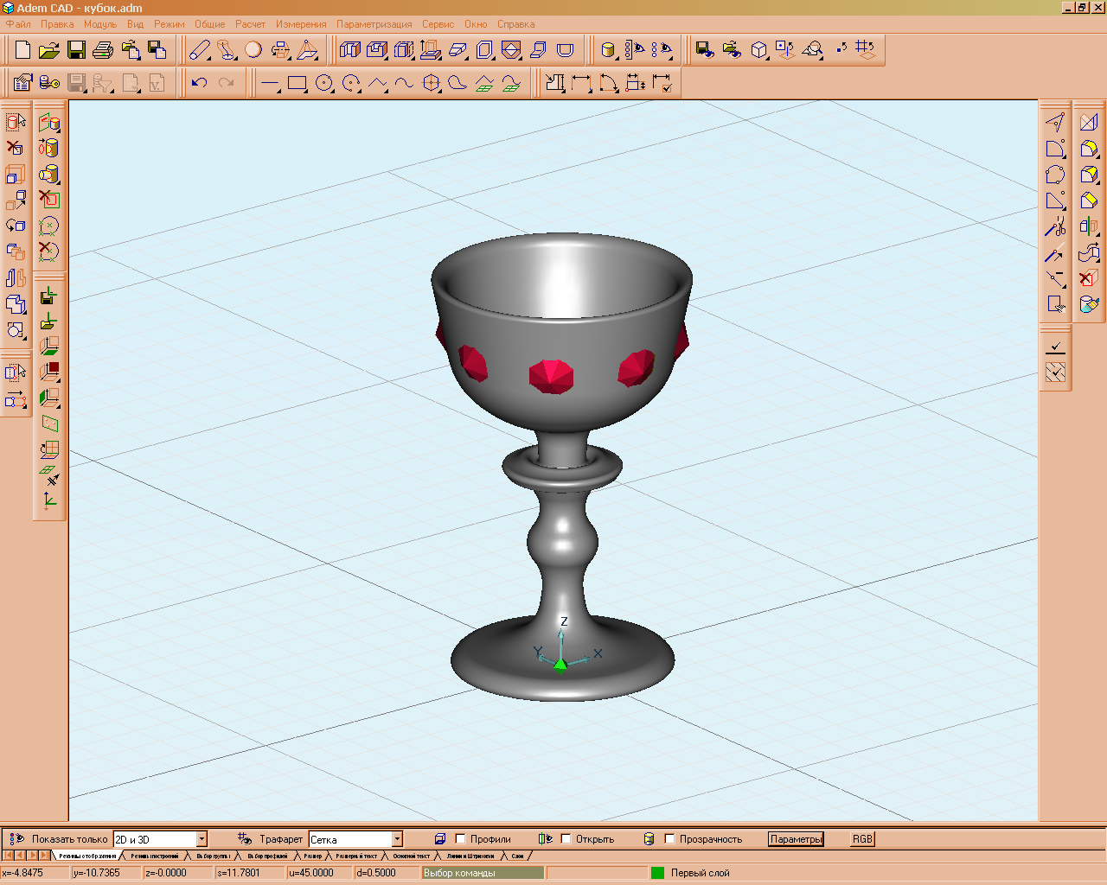Click the checkmark confirm icon on right panel
The image size is (1107, 885).
click(1055, 347)
